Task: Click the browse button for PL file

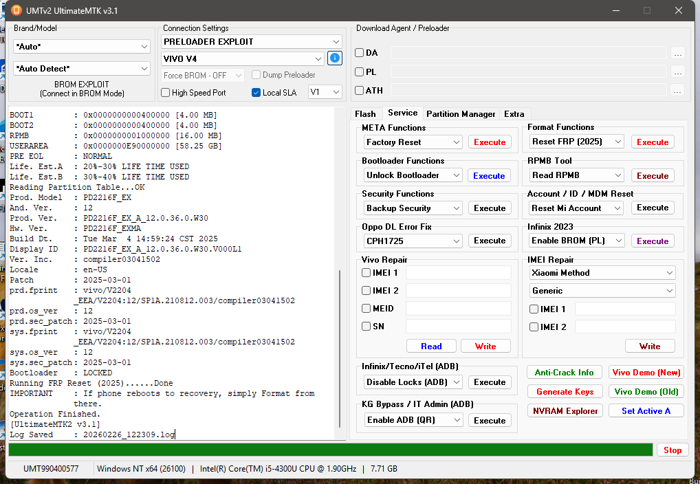Action: (x=677, y=71)
